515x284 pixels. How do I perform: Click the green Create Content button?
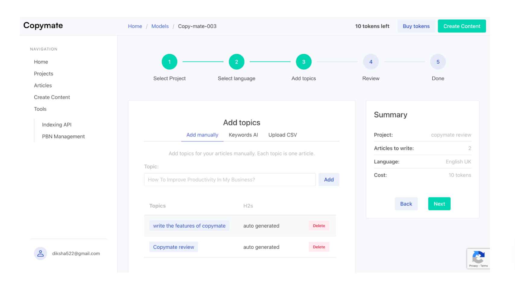pyautogui.click(x=462, y=26)
